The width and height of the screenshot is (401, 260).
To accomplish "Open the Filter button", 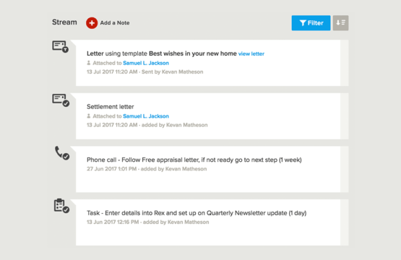I will (311, 23).
